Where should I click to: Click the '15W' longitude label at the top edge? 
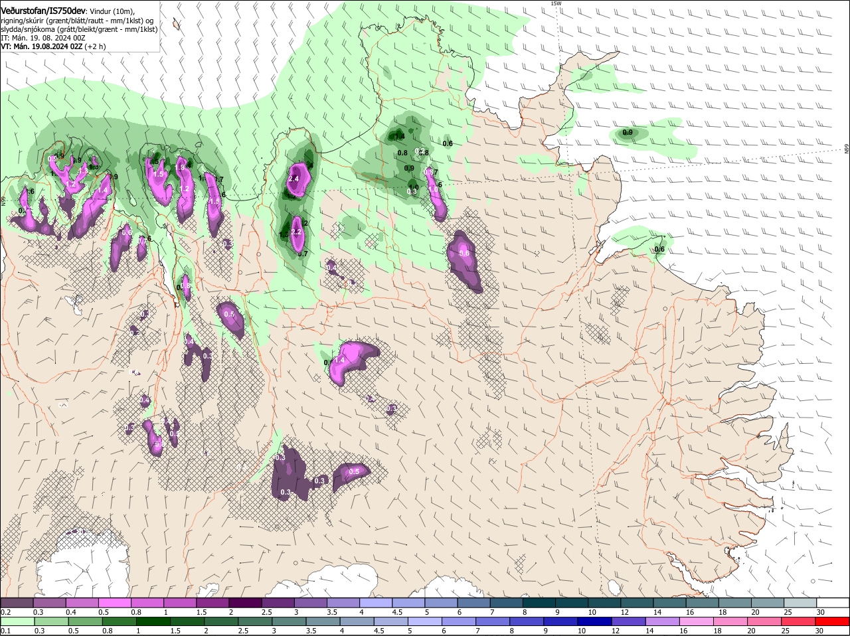[x=556, y=3]
